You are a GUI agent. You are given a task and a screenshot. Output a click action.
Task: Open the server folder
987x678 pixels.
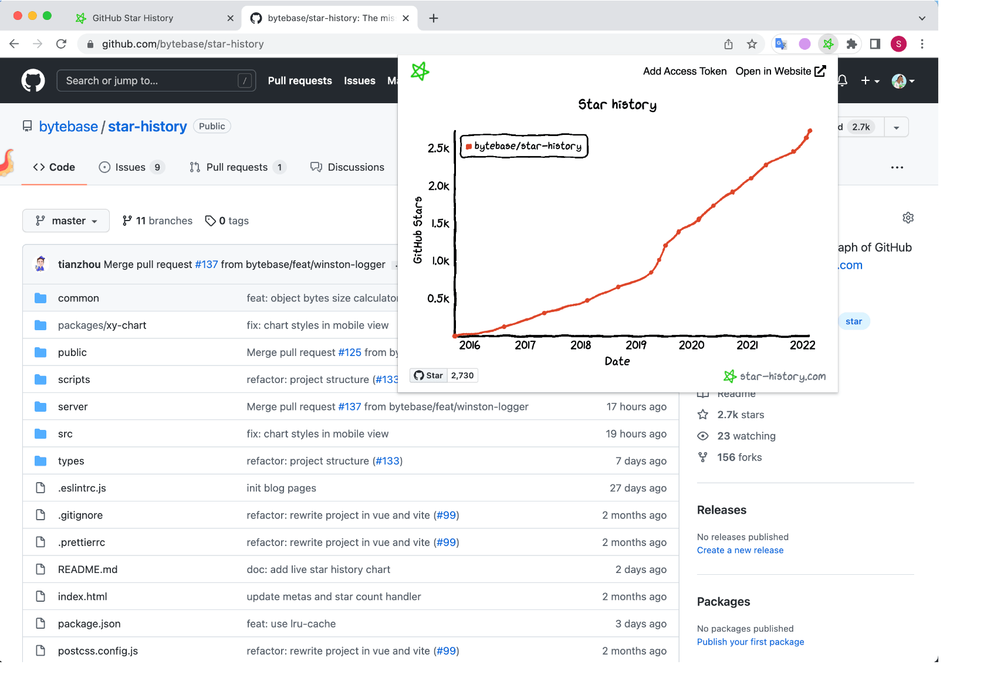pos(73,406)
